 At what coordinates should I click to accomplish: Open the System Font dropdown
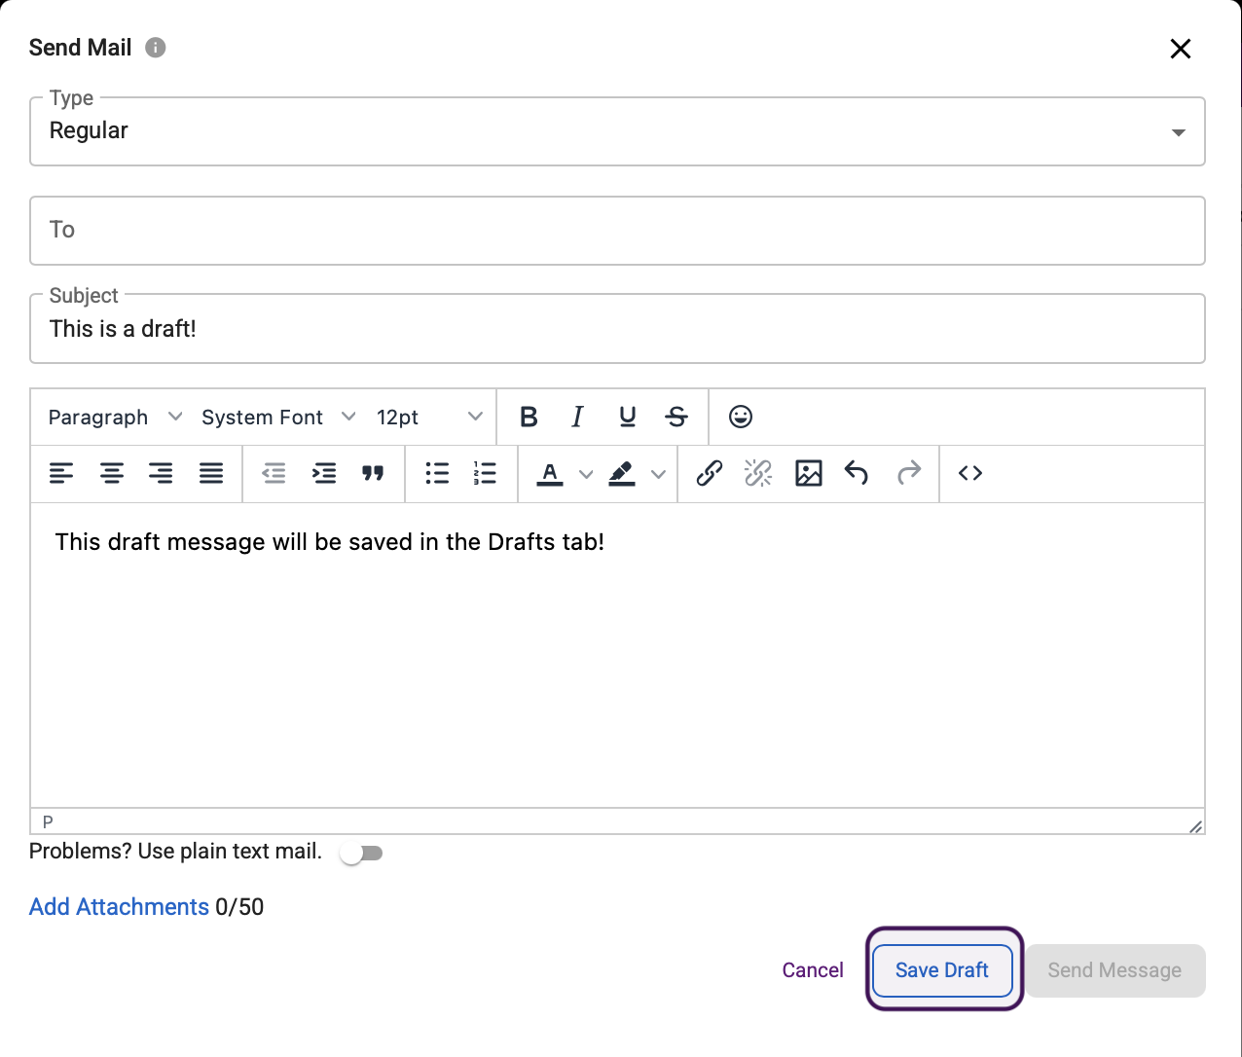pyautogui.click(x=278, y=418)
